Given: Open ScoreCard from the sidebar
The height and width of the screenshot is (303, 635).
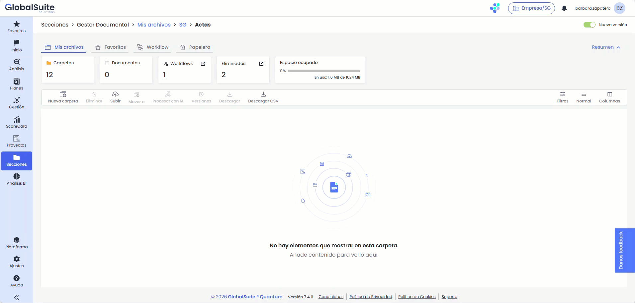Looking at the screenshot, I should click(x=16, y=122).
